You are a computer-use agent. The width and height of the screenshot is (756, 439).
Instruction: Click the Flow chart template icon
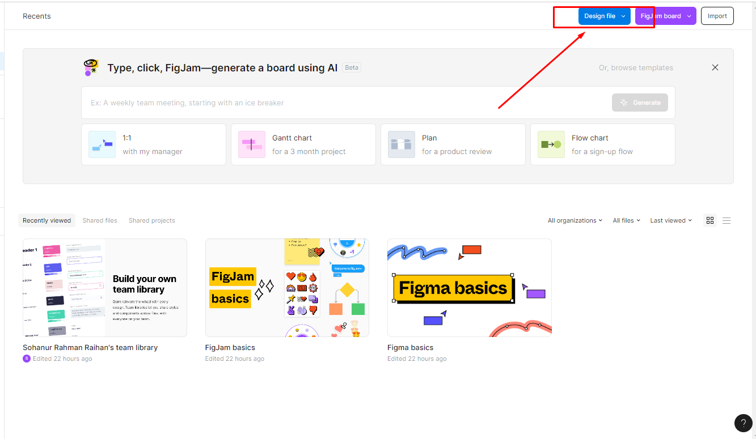551,144
